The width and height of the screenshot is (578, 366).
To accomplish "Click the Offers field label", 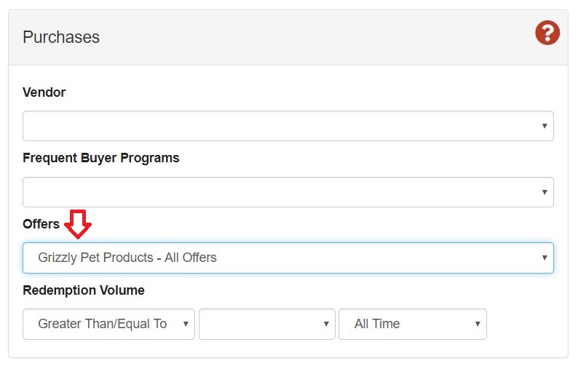I will 41,224.
